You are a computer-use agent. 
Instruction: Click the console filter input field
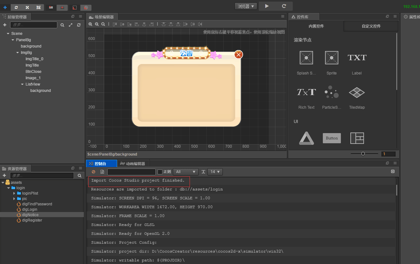131,172
